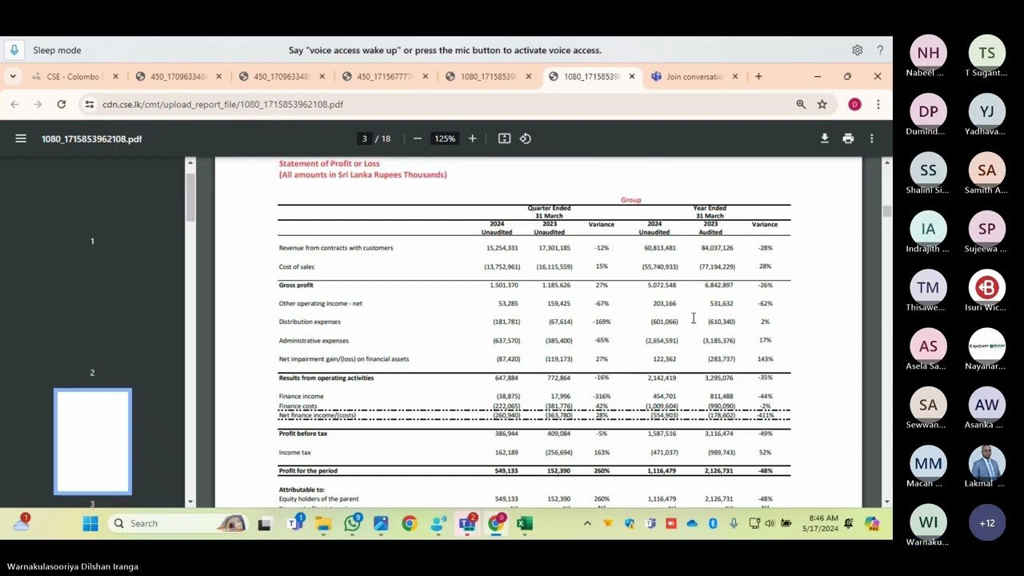
Task: Select the CSE - Colombo tab
Action: (72, 76)
